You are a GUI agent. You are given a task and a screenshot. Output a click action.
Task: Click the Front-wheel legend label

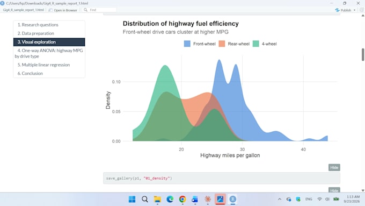[204, 44]
